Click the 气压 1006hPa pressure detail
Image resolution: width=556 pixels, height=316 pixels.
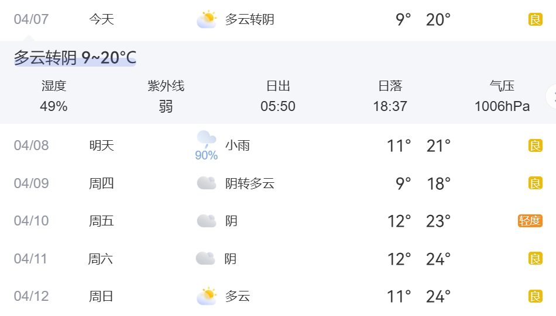pyautogui.click(x=502, y=96)
